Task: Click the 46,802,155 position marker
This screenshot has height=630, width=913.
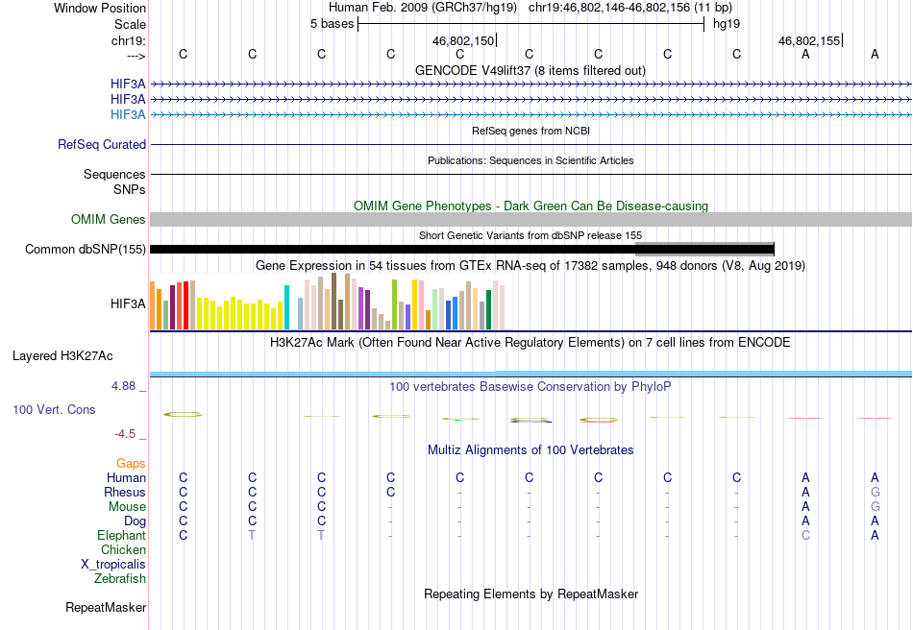Action: tap(810, 40)
